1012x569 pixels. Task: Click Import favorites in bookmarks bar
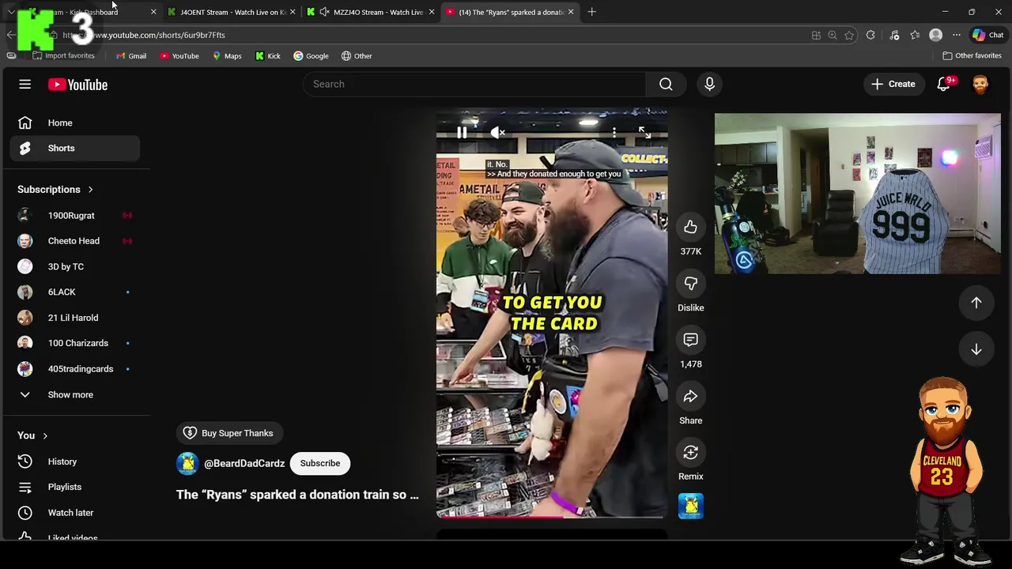click(x=63, y=56)
